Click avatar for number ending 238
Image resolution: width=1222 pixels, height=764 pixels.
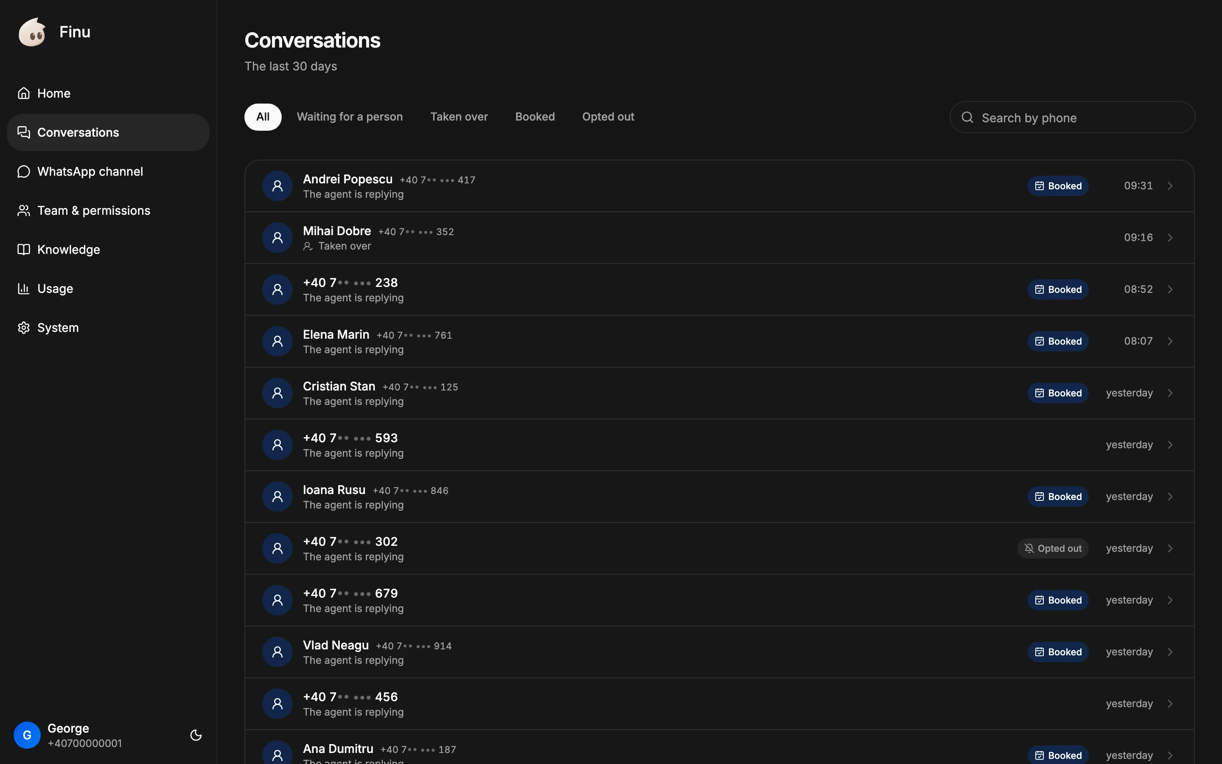click(x=277, y=289)
